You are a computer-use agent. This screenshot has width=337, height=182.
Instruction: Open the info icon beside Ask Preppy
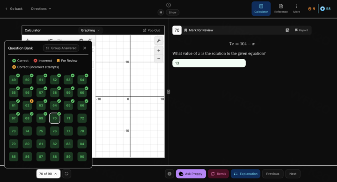point(169,174)
